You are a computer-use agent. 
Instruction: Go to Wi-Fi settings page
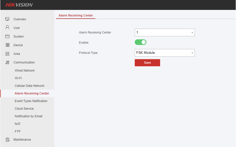click(x=18, y=78)
